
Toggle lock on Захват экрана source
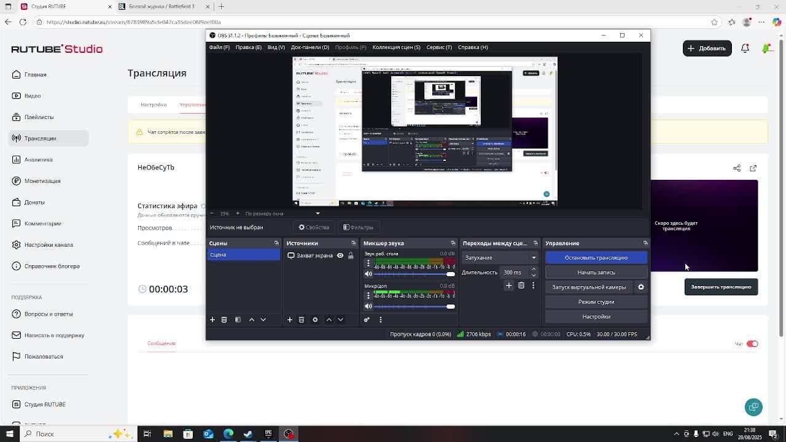(351, 255)
